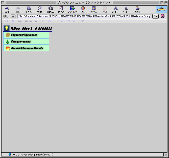Reload the page with 再読込
The image size is (169, 158).
coord(50,10)
